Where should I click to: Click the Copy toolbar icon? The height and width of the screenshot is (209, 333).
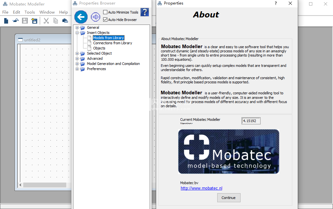click(x=56, y=21)
